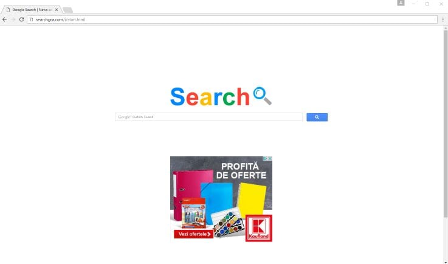Viewport: 448px width, 264px height.
Task: Go back with the browser back arrow
Action: (5, 19)
